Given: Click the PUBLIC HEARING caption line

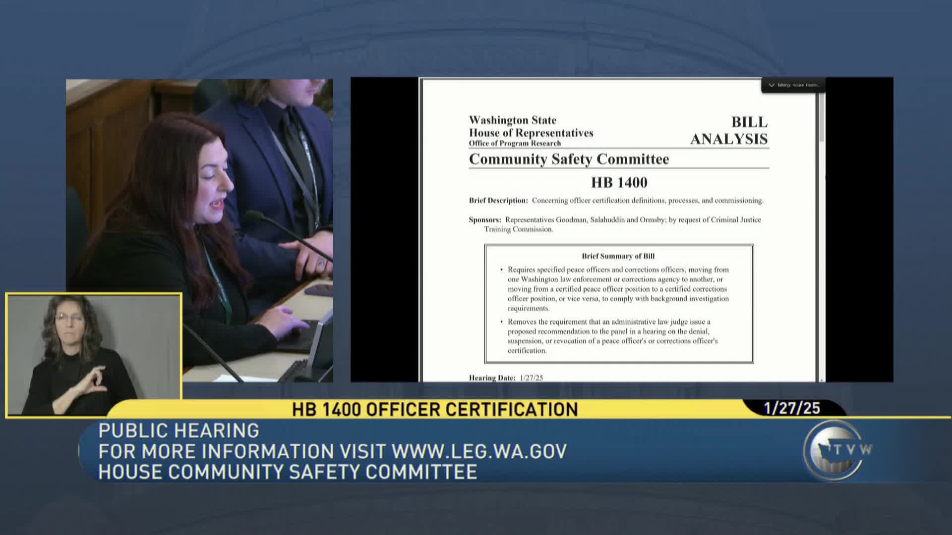Looking at the screenshot, I should pos(178,430).
